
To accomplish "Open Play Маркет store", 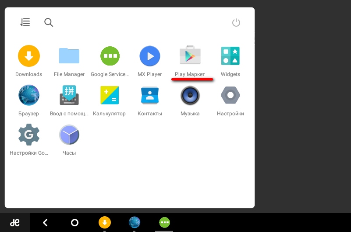I will tap(190, 55).
